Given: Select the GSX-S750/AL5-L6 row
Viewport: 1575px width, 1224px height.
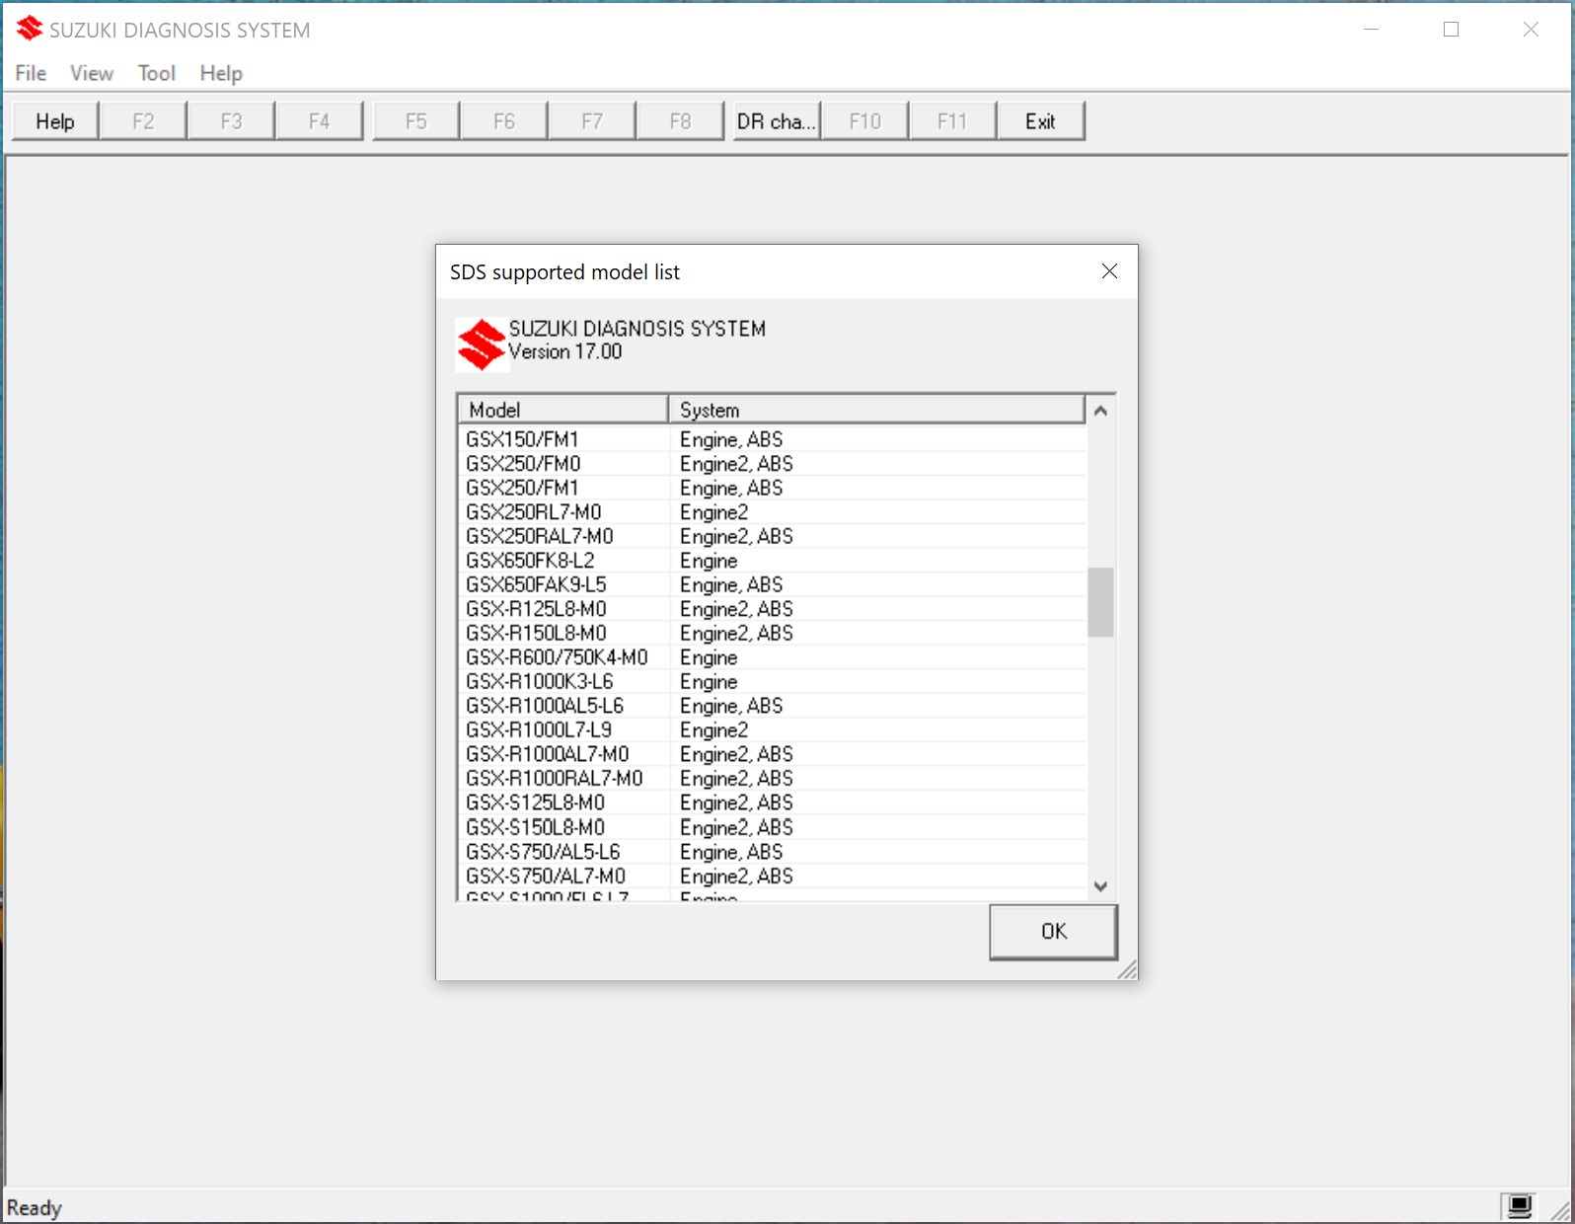Looking at the screenshot, I should point(773,852).
